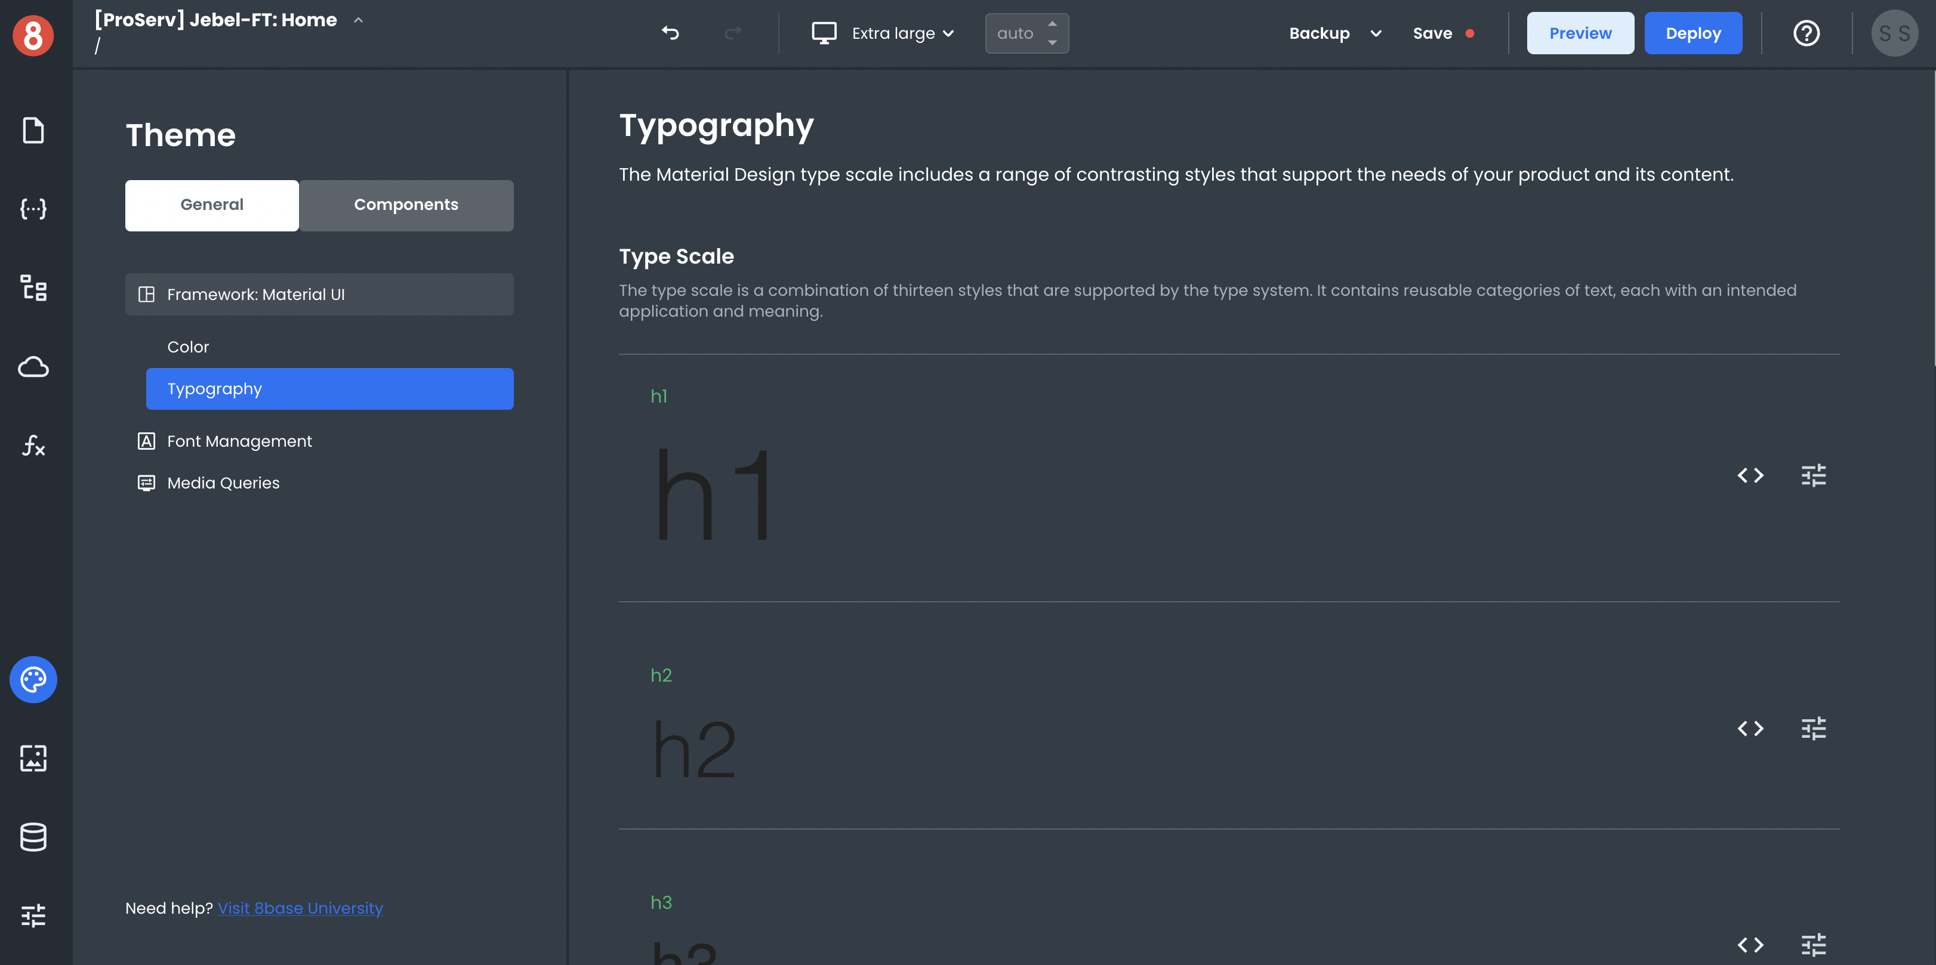This screenshot has width=1936, height=965.
Task: Click the Deploy button
Action: point(1693,33)
